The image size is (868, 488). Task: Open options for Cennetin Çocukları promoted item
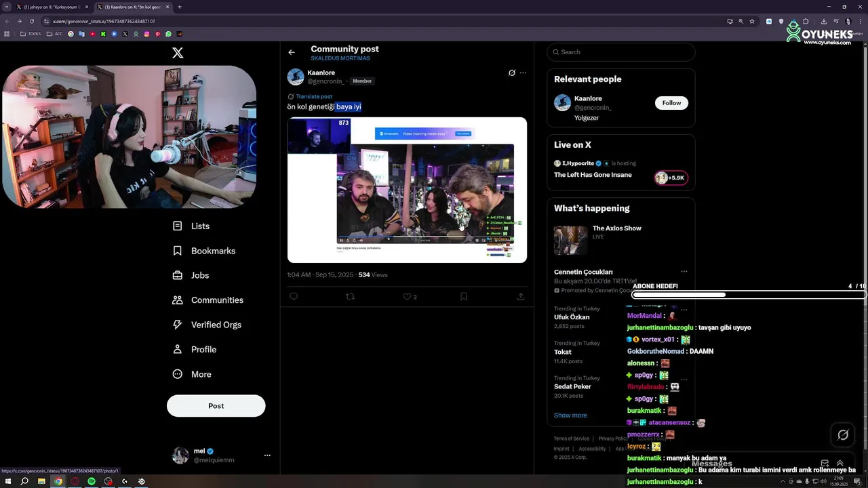click(x=684, y=272)
